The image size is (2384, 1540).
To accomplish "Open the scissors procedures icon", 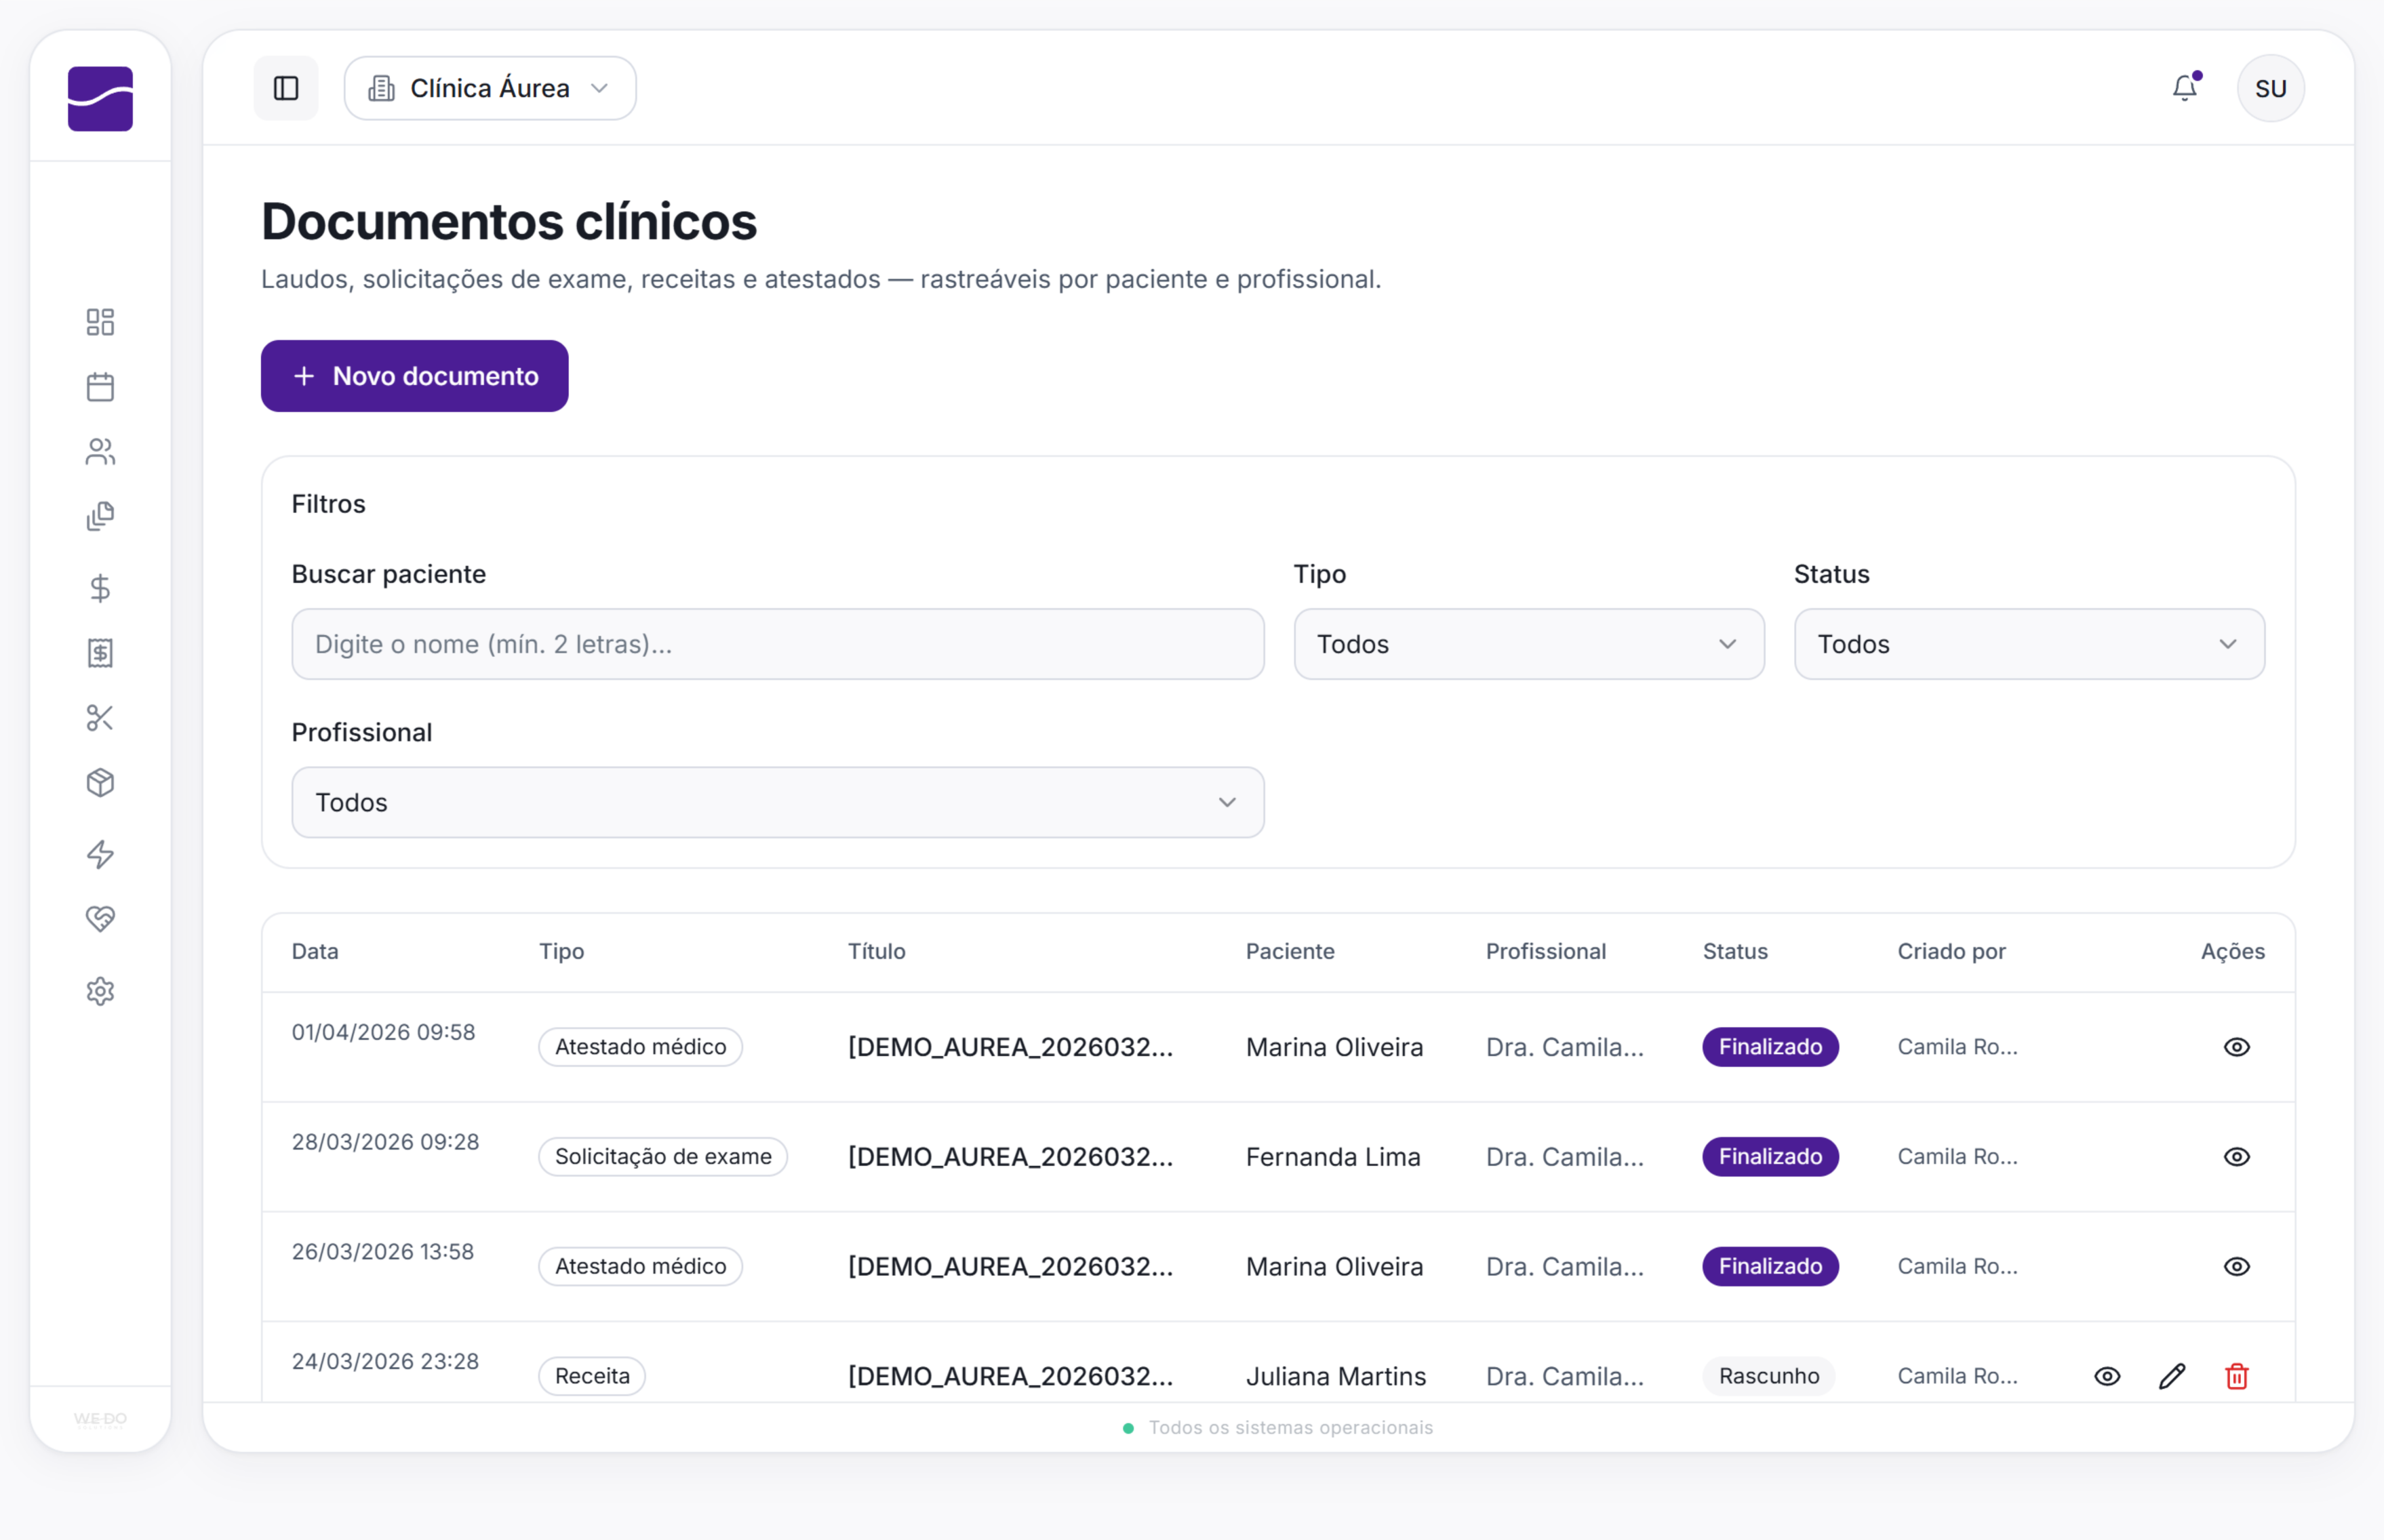I will coord(100,718).
